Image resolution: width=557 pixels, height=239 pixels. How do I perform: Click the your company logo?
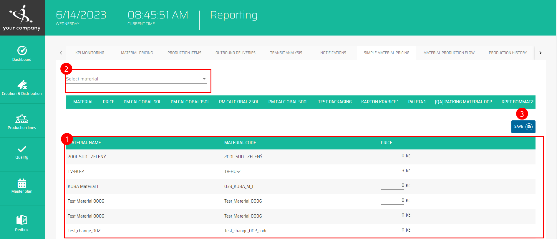coord(22,18)
